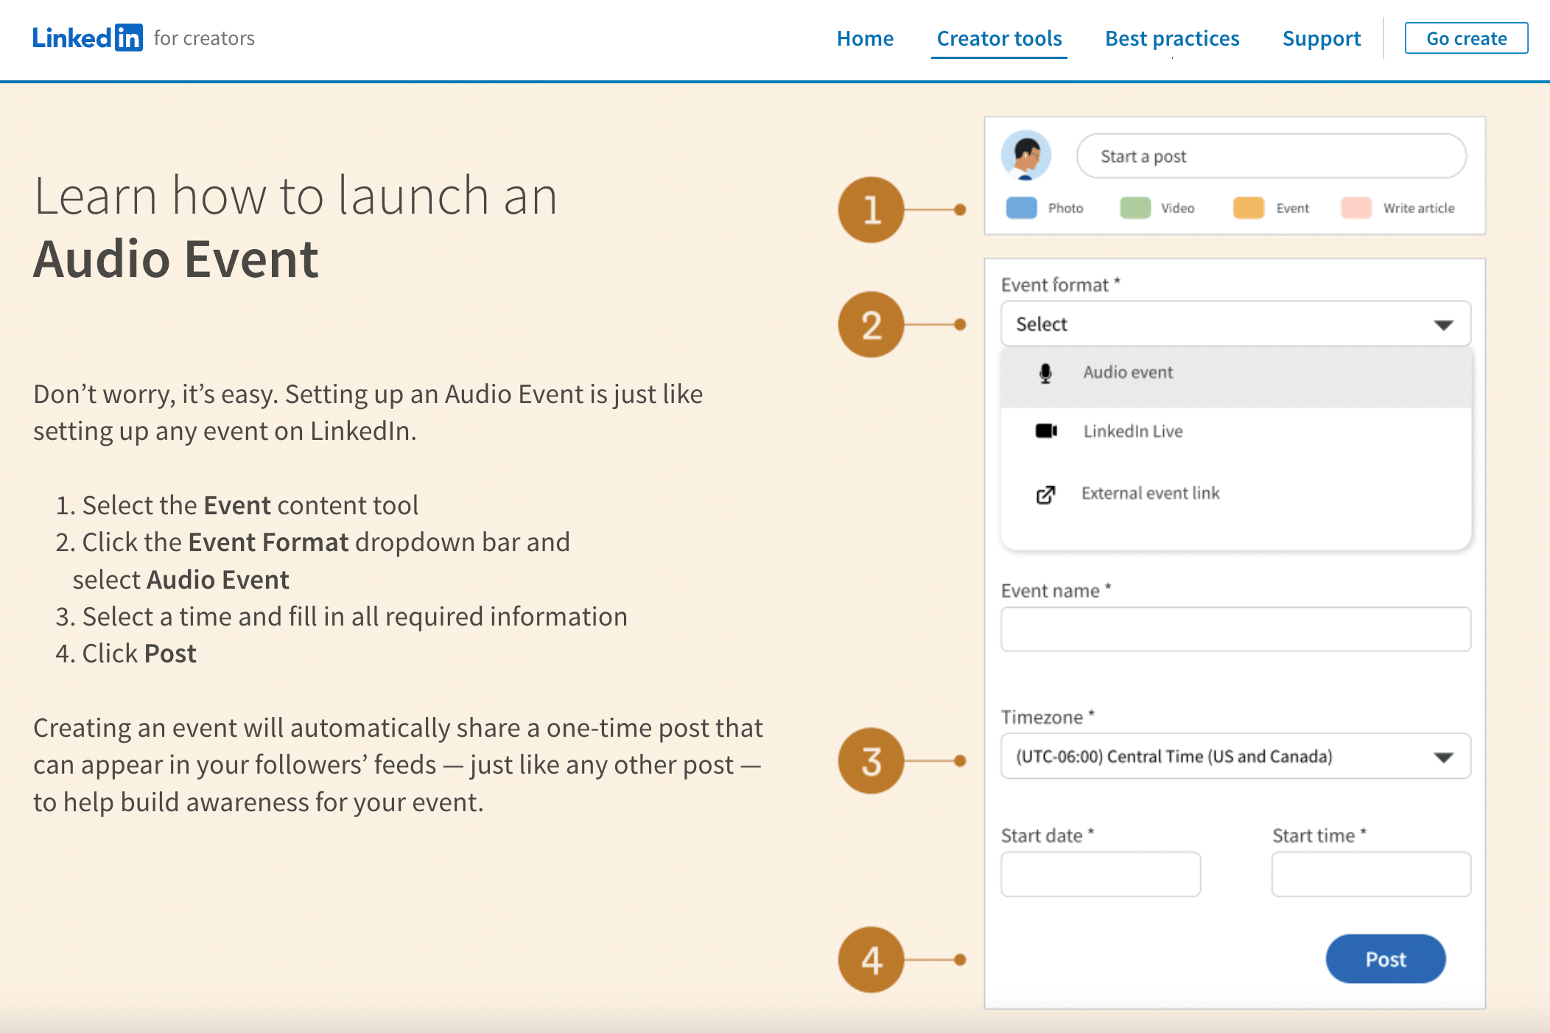Viewport: 1550px width, 1033px height.
Task: Click the "Start date *" label
Action: (x=1047, y=836)
